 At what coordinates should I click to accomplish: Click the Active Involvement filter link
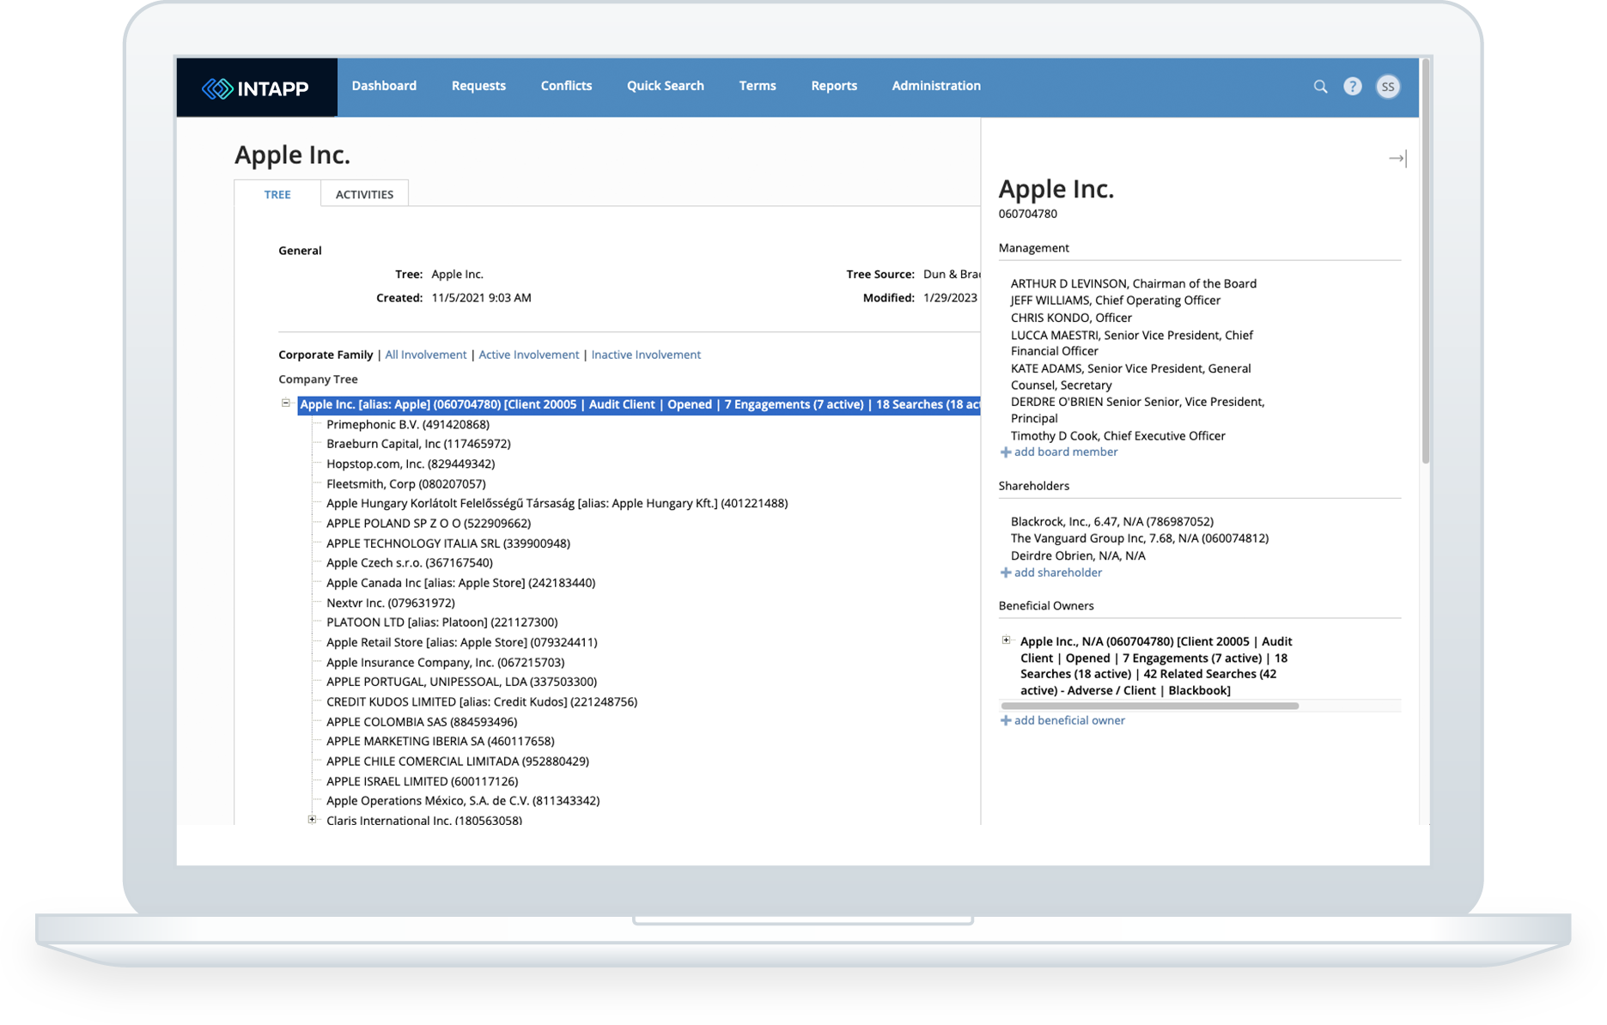coord(528,355)
